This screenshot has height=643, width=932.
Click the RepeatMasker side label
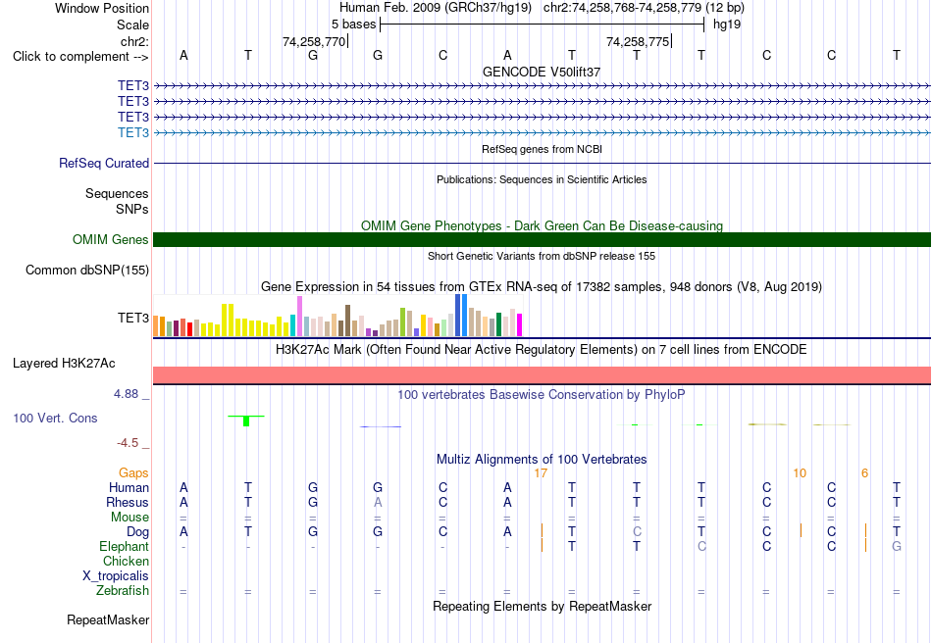click(108, 620)
